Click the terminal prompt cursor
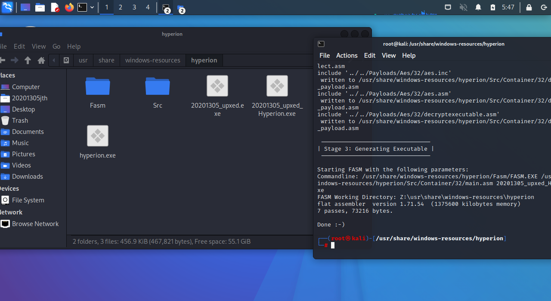The width and height of the screenshot is (551, 301). coord(333,245)
